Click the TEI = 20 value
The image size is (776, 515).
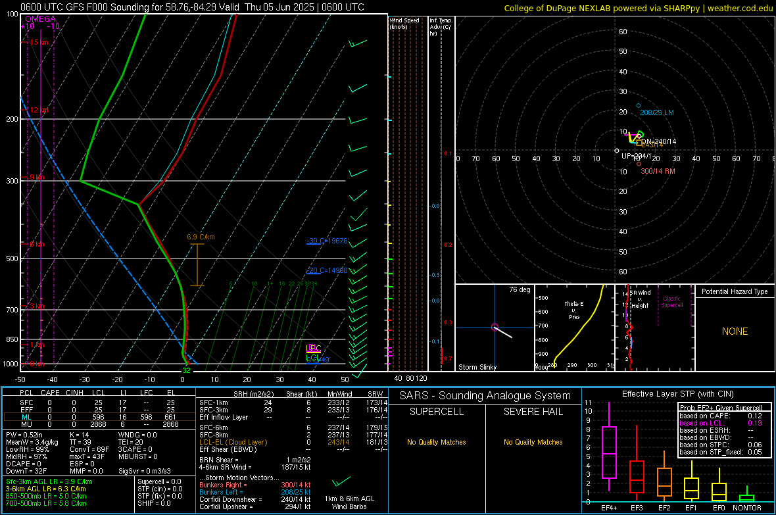[131, 442]
